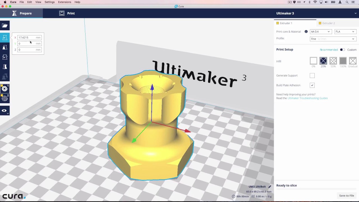Rename the model with the pencil icon
359x202 pixels.
(269, 186)
